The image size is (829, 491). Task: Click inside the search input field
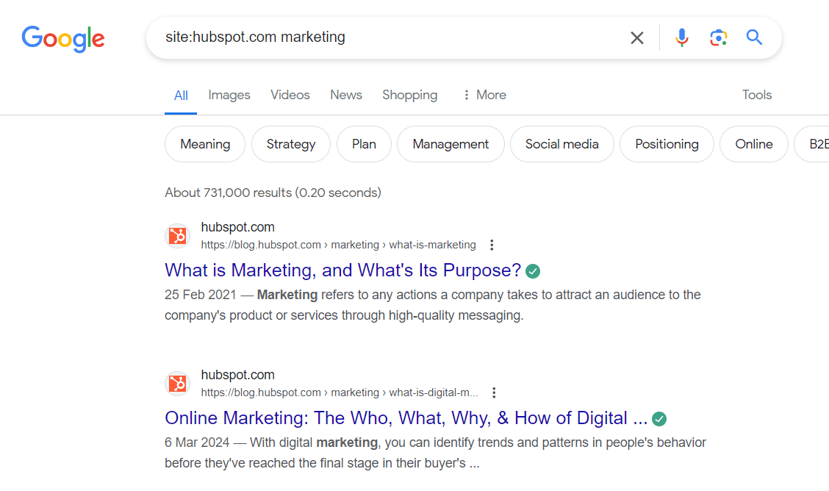[404, 37]
